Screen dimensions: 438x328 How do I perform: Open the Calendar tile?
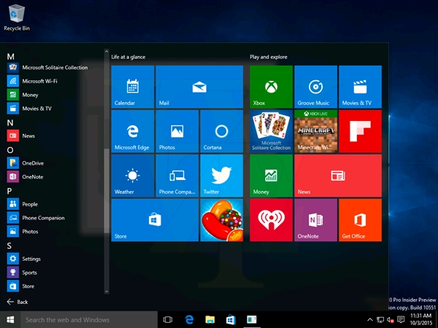pos(132,87)
